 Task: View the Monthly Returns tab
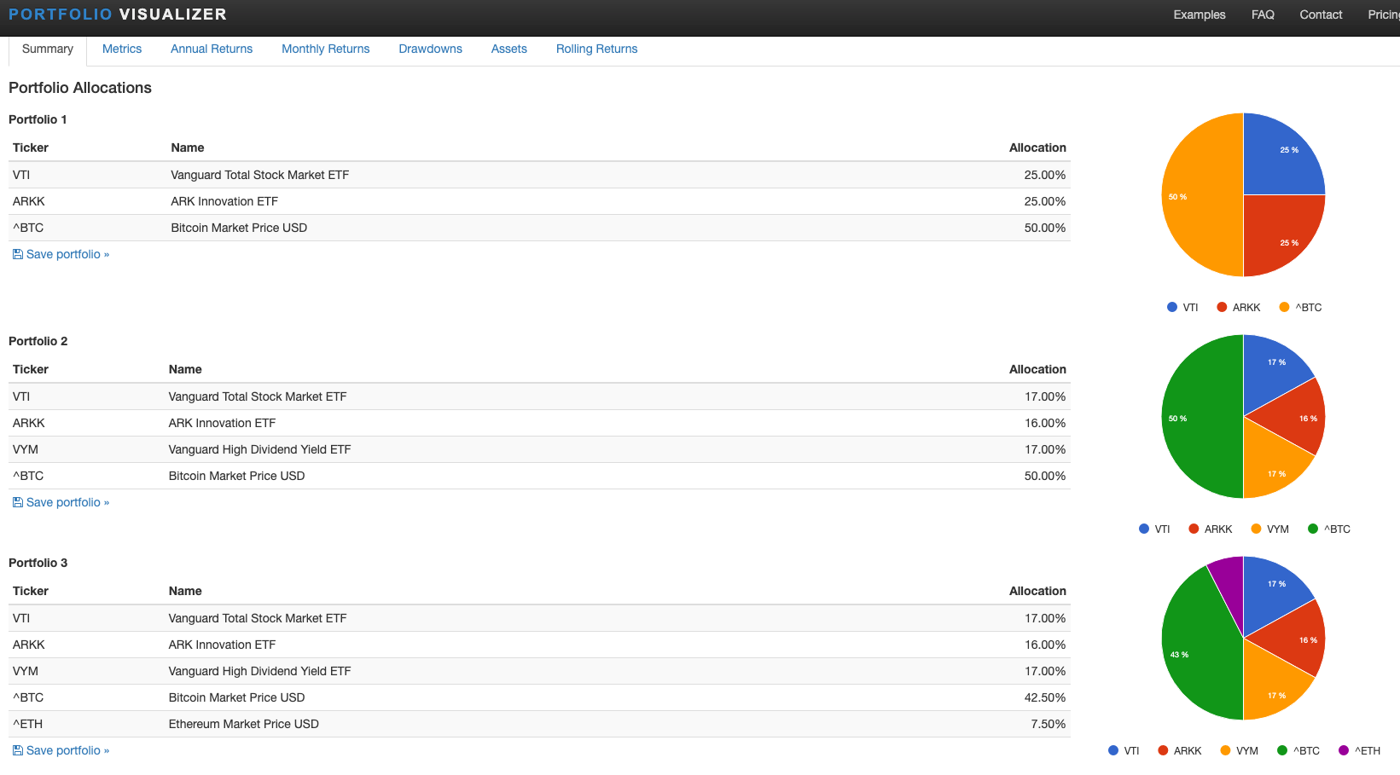[326, 49]
